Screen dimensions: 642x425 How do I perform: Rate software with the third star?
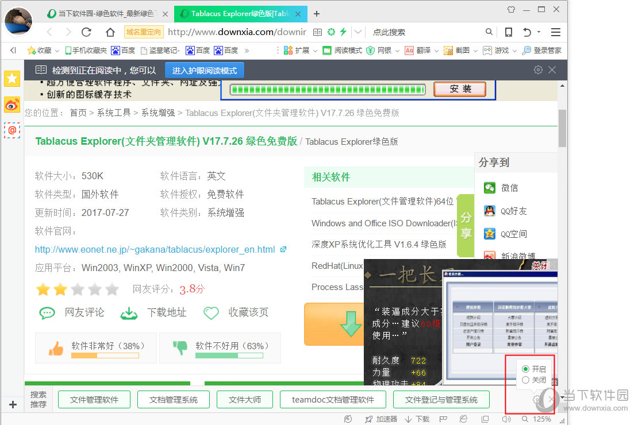tap(78, 289)
